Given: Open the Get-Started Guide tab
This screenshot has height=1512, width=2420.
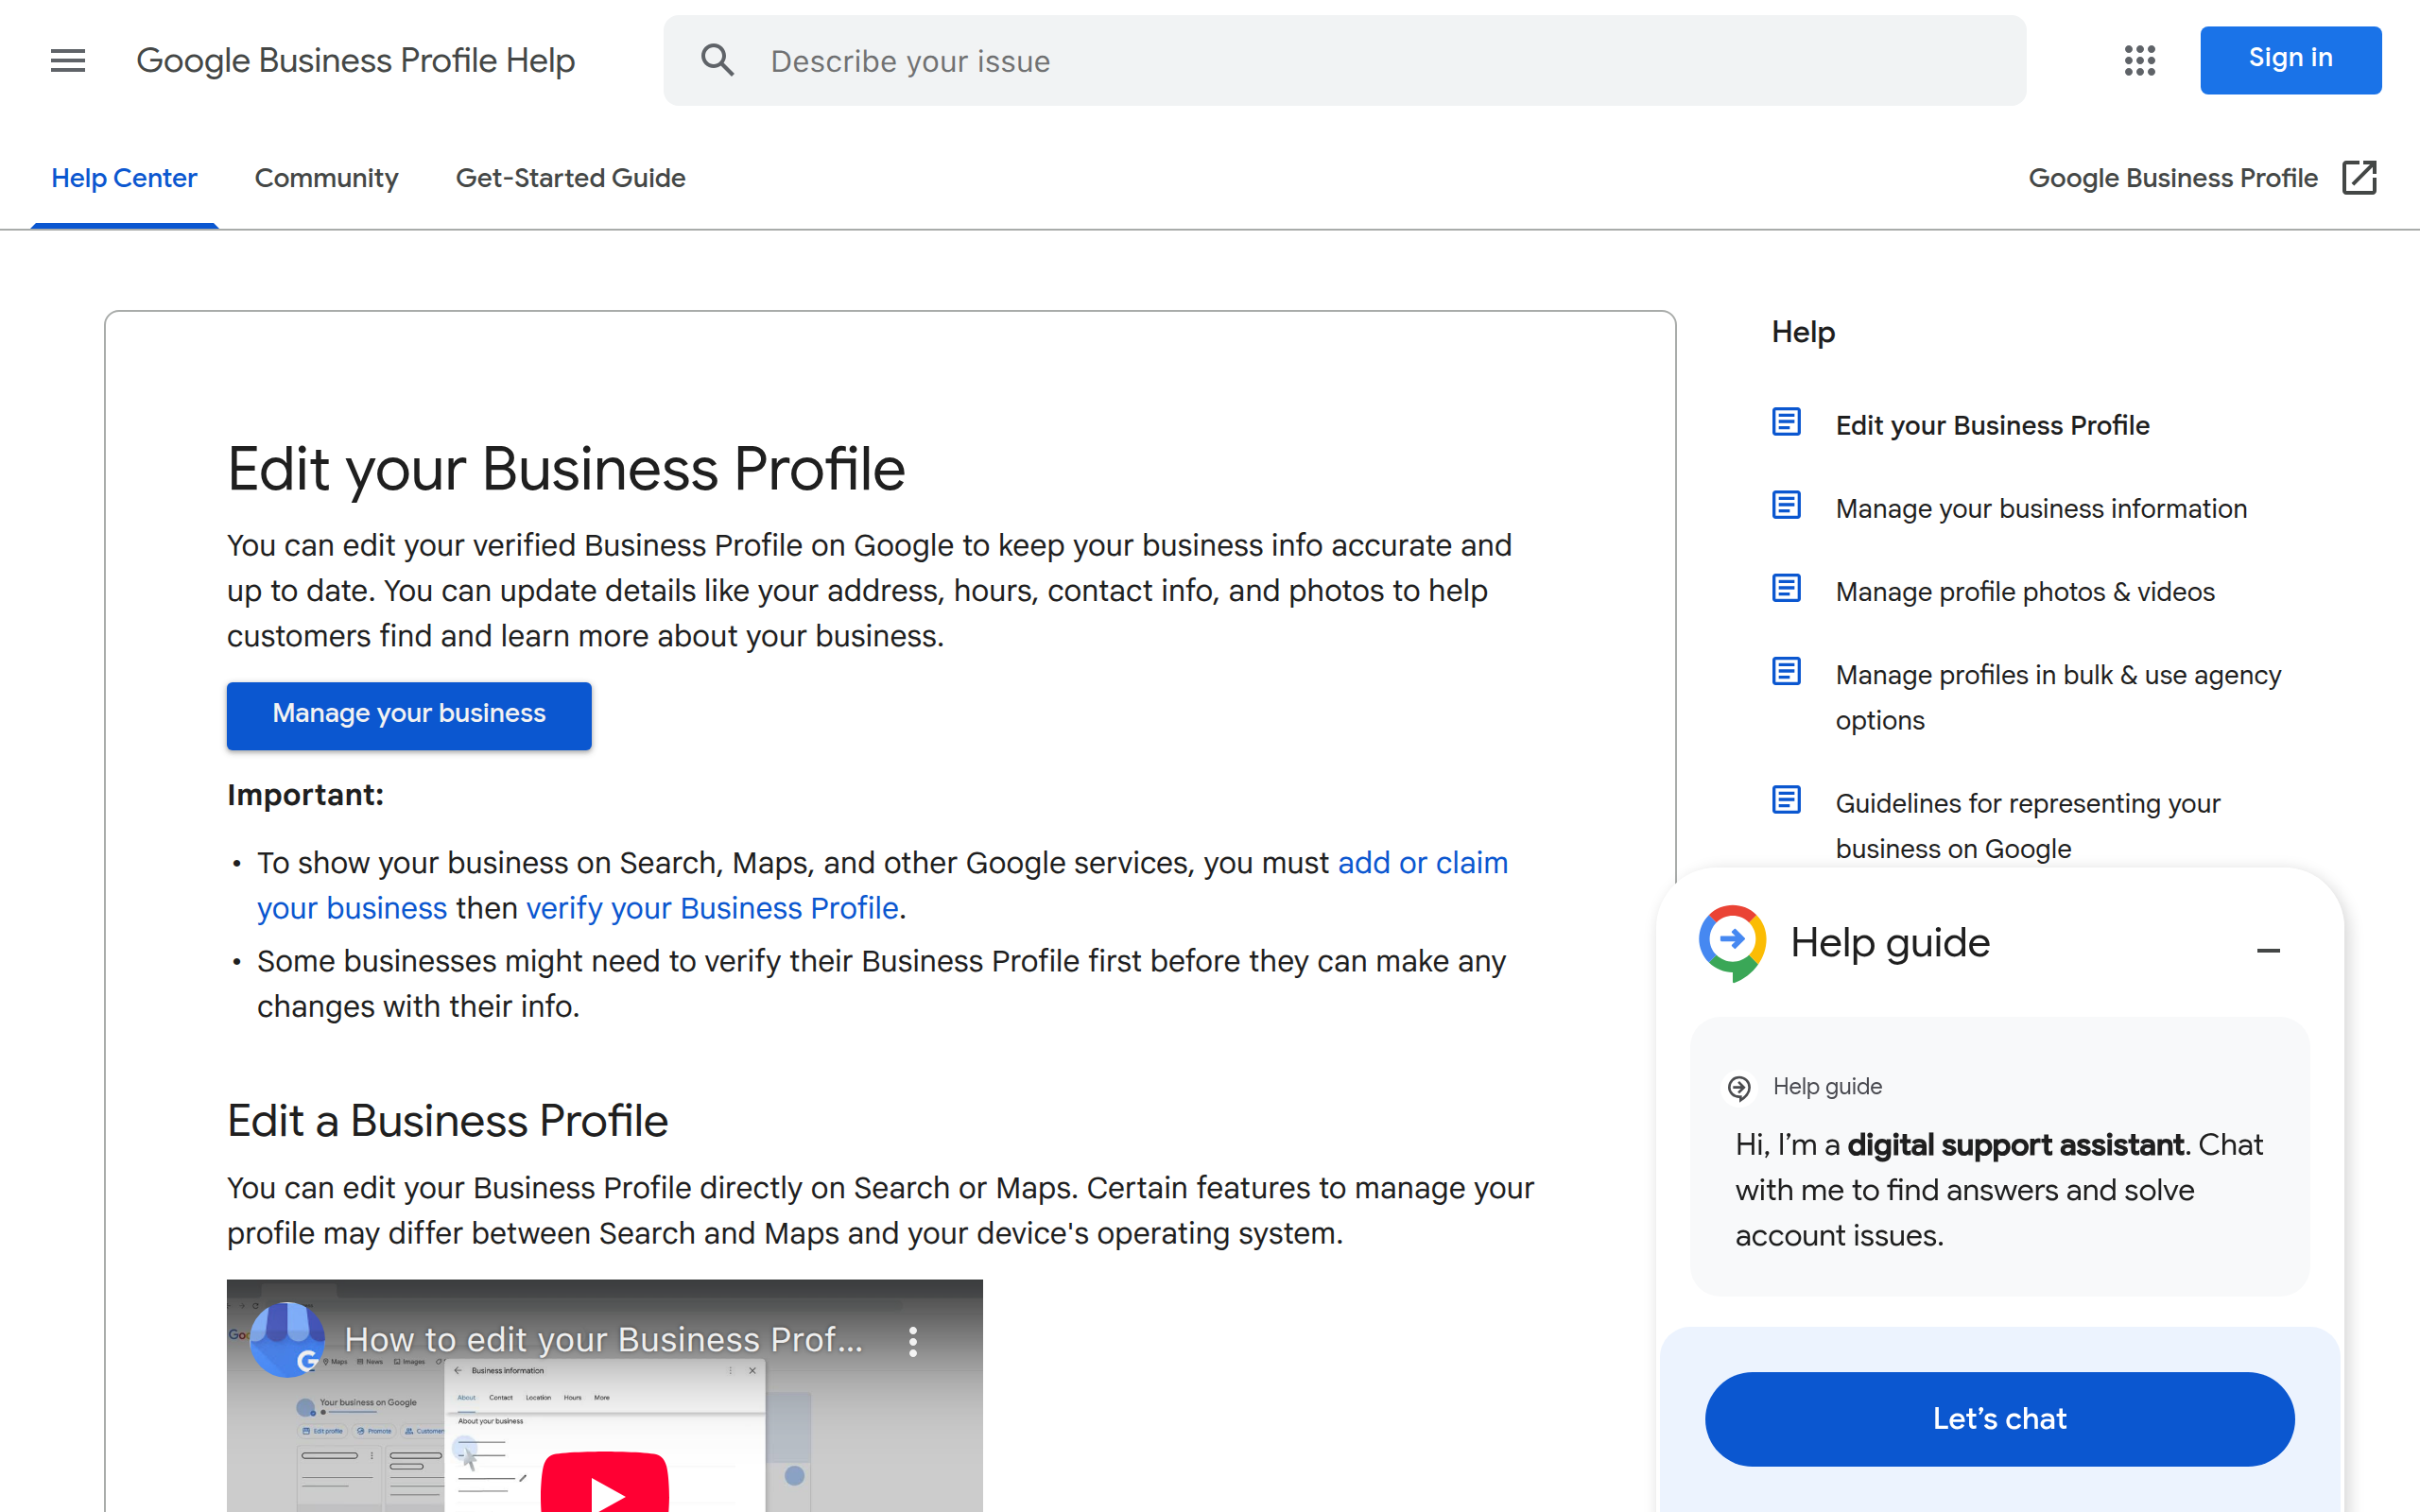Looking at the screenshot, I should (x=570, y=177).
